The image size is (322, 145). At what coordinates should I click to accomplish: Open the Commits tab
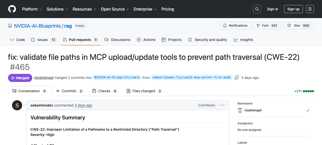click(x=69, y=91)
